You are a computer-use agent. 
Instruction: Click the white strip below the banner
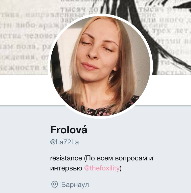[x=25, y=90]
